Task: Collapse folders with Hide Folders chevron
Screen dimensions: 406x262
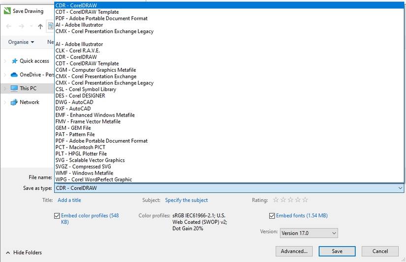Action: [8, 253]
